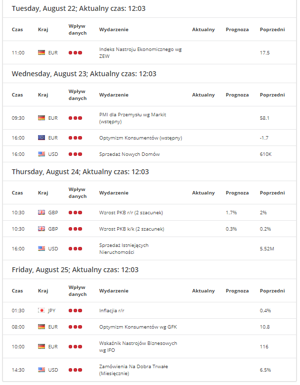Click Japan flag next to Inflacja r/r
The image size is (300, 385).
coord(42,310)
